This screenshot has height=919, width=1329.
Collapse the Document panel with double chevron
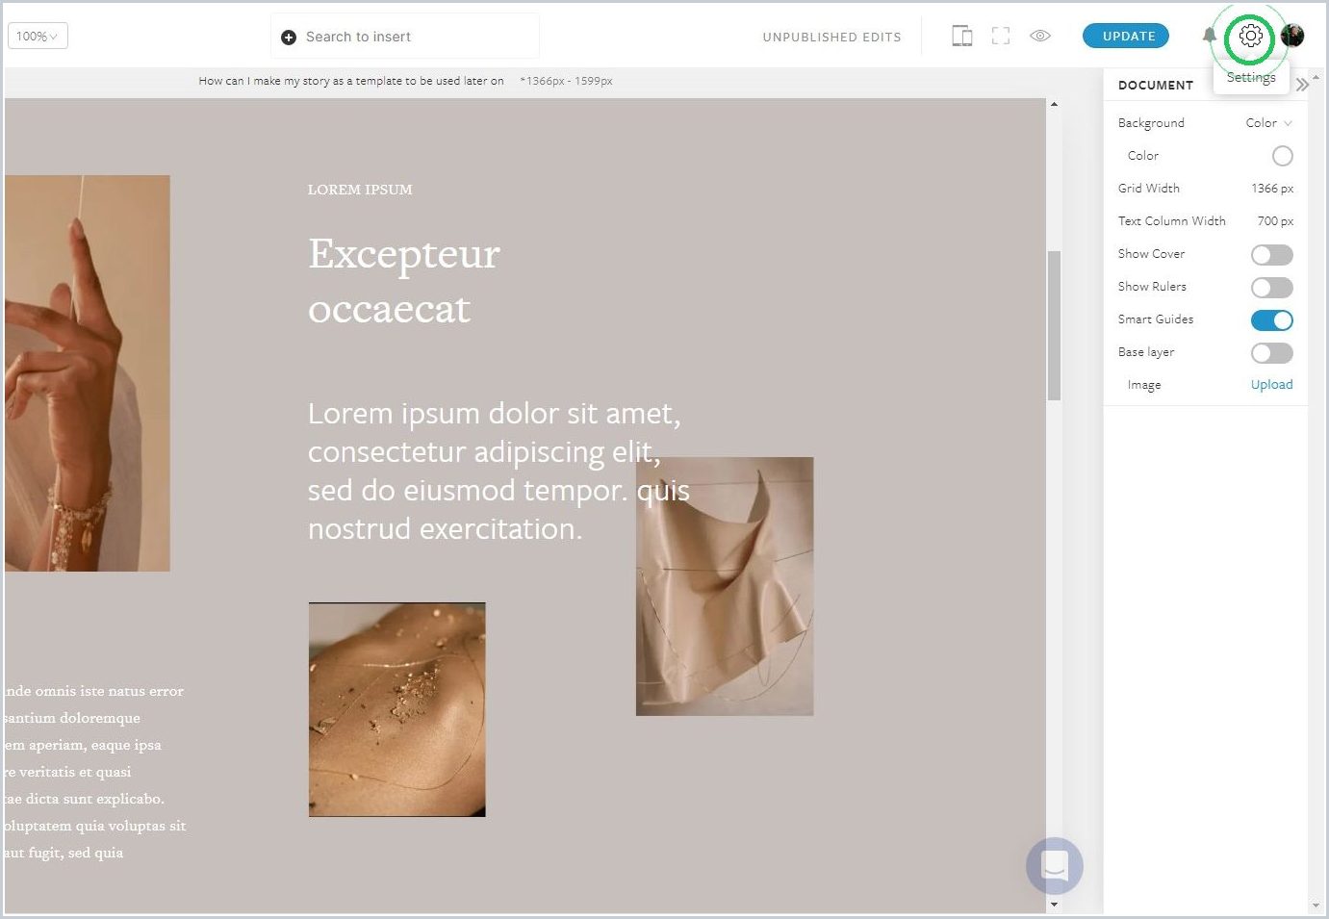click(1301, 85)
